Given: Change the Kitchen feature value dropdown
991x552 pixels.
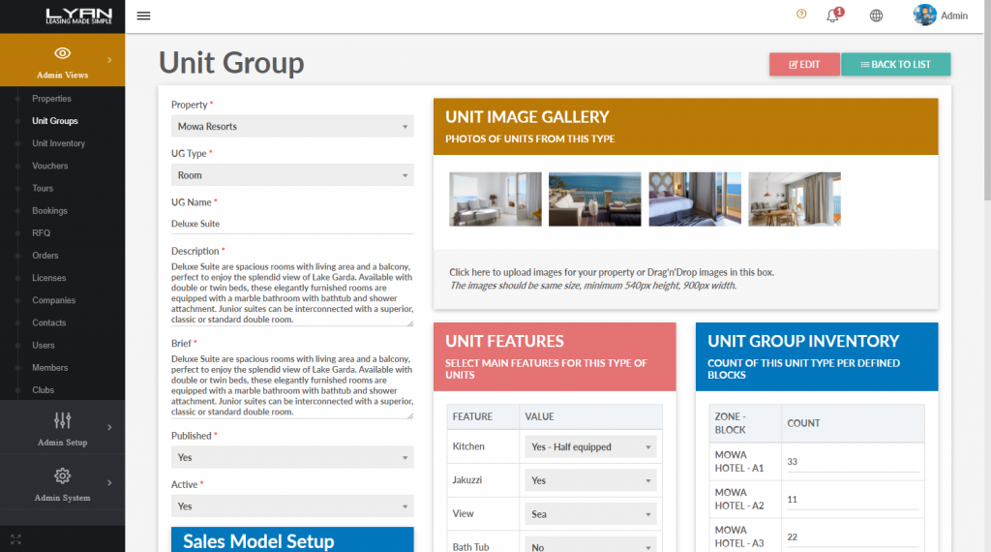Looking at the screenshot, I should coord(591,447).
